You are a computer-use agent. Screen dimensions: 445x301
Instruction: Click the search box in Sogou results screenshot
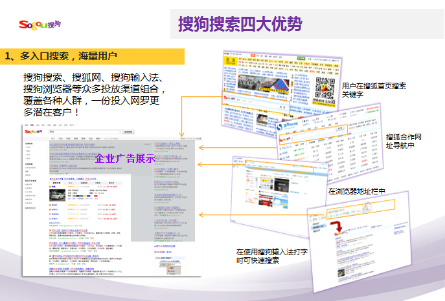click(x=86, y=132)
